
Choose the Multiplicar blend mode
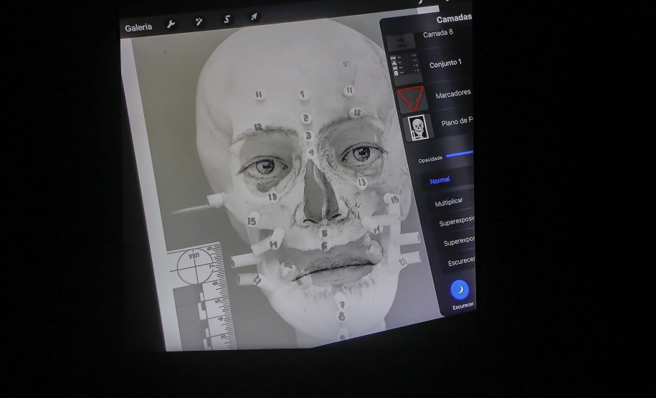pyautogui.click(x=449, y=202)
